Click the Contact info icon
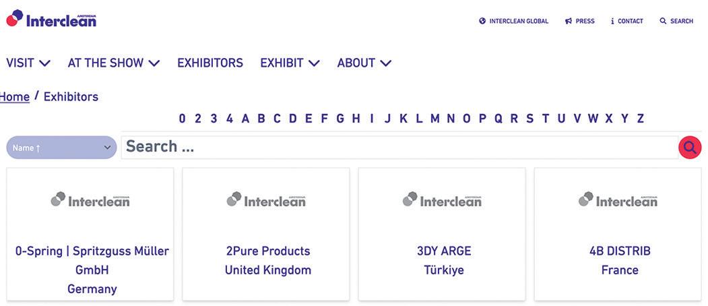Screen dimensions: 708x306 612,21
